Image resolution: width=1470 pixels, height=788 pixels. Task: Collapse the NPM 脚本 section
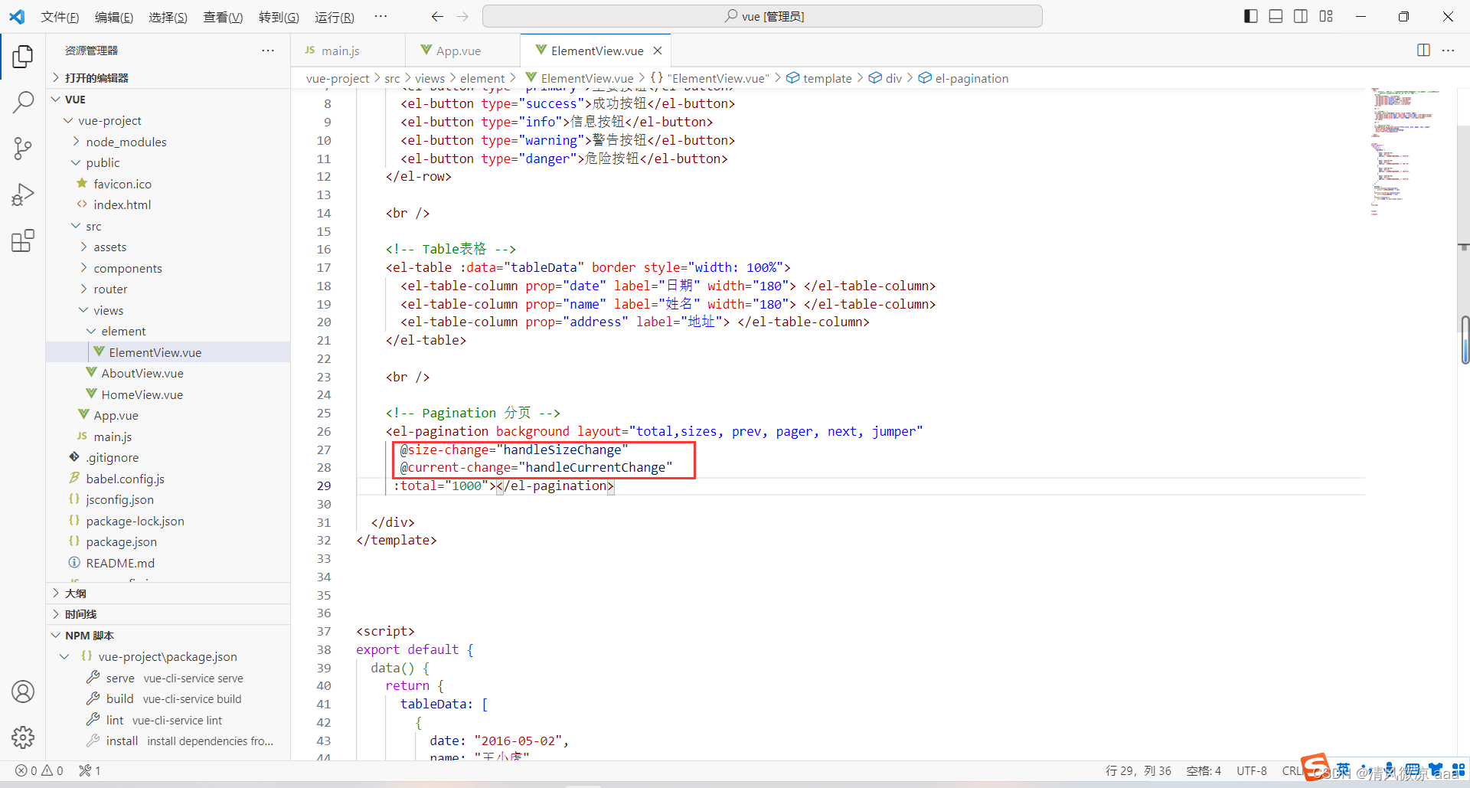pos(168,636)
